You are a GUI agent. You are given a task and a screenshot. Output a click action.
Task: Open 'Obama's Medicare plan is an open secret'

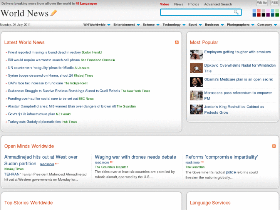pos(238,79)
